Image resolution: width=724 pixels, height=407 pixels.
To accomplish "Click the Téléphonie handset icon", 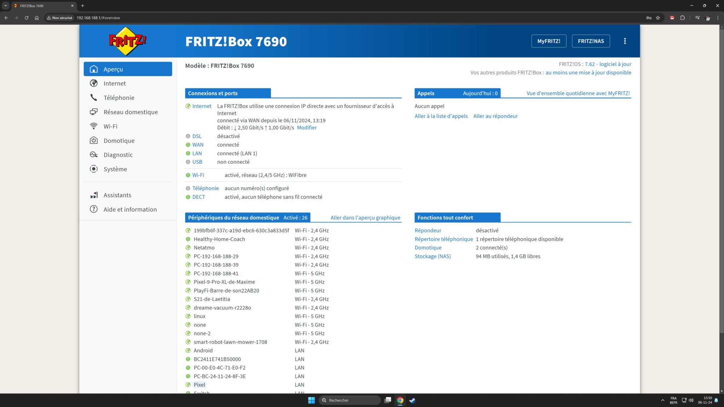I will tap(94, 98).
